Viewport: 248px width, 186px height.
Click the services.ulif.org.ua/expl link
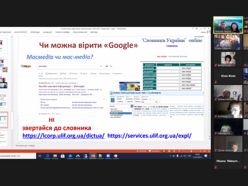149,135
